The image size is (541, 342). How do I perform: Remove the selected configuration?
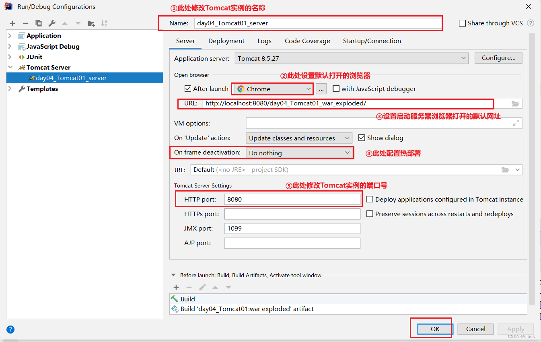coord(25,23)
